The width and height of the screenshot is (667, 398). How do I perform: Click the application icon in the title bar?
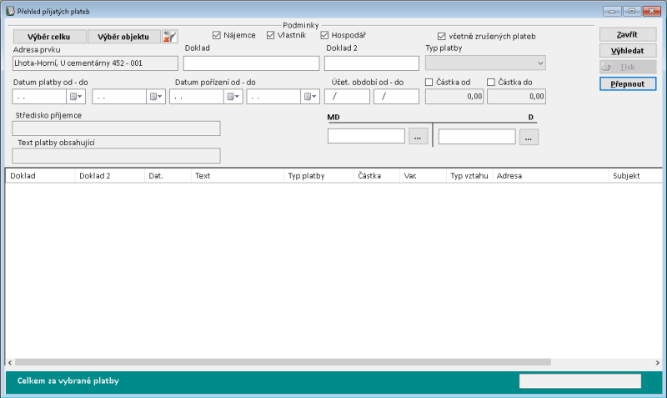pos(10,11)
